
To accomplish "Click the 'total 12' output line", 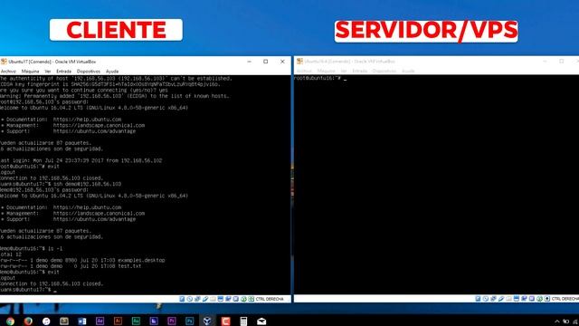I will [11, 254].
